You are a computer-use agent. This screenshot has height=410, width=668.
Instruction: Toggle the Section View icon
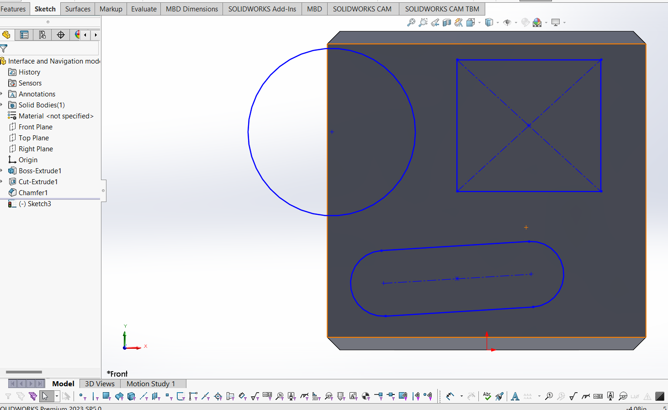447,22
